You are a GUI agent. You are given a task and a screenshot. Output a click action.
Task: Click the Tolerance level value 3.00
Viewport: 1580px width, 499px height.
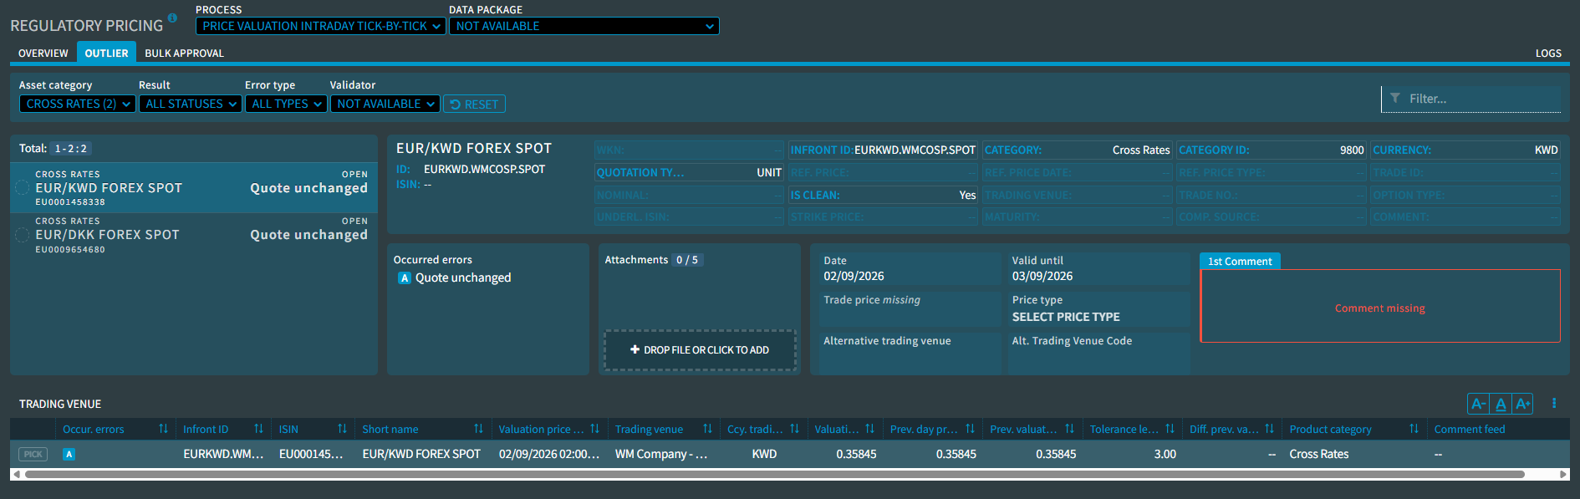(1165, 454)
